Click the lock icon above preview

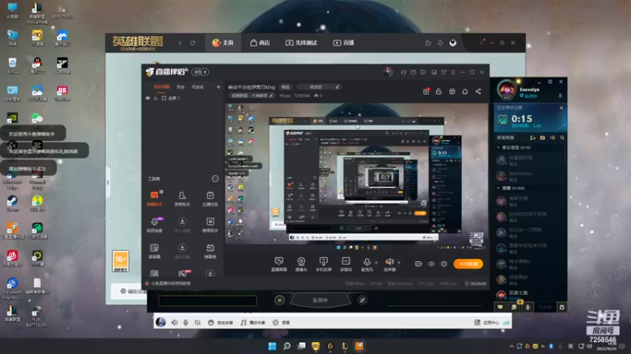(439, 91)
